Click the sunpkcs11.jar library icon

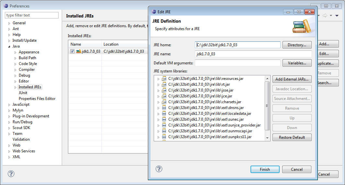click(164, 137)
